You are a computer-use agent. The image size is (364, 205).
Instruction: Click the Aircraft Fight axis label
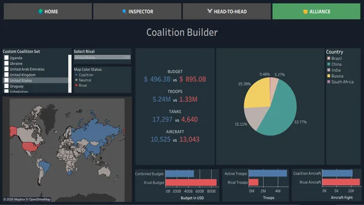[342, 198]
